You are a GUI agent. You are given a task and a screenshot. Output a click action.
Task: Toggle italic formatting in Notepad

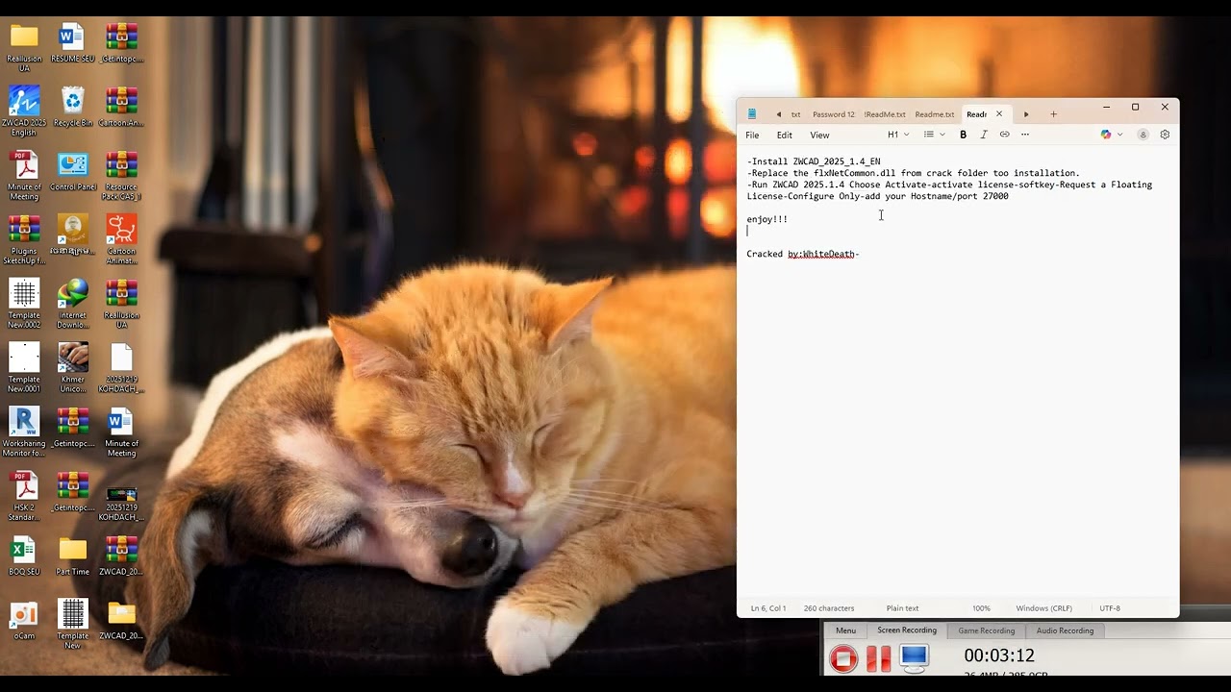tap(983, 135)
